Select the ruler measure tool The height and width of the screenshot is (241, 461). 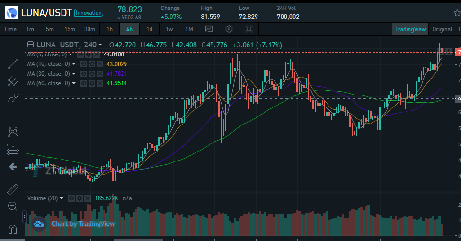point(13,189)
